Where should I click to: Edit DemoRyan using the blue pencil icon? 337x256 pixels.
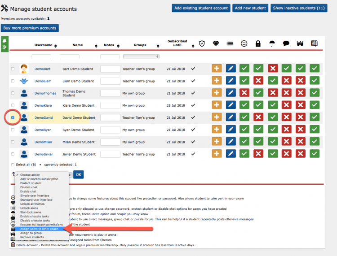point(231,130)
